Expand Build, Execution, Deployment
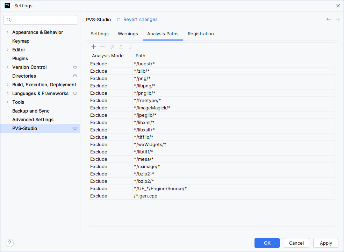The image size is (344, 252). pos(8,85)
